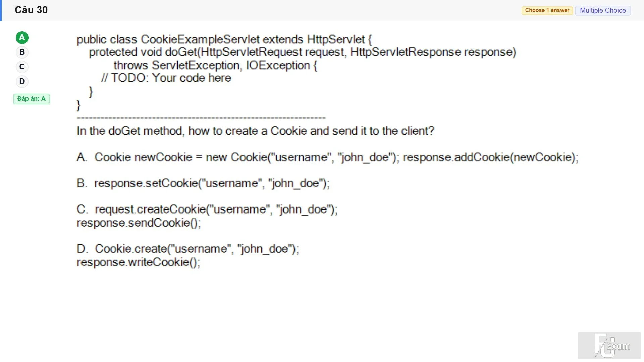
Task: Pick answer option D circle
Action: [22, 81]
